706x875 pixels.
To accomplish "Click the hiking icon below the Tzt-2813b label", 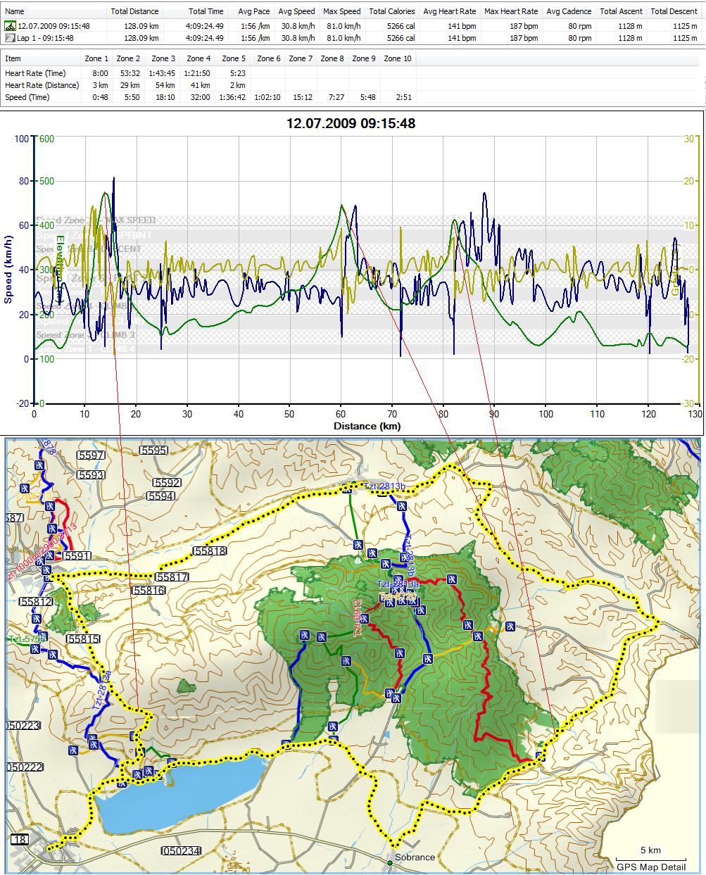I will pyautogui.click(x=403, y=505).
